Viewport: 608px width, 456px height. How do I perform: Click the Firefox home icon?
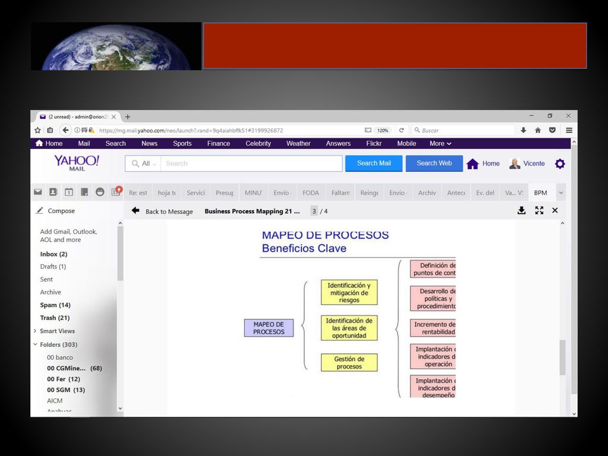pyautogui.click(x=538, y=130)
